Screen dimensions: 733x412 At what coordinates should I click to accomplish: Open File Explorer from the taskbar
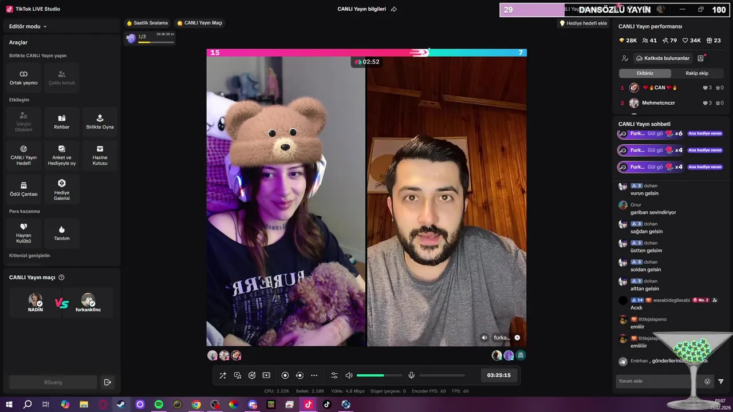(x=84, y=405)
